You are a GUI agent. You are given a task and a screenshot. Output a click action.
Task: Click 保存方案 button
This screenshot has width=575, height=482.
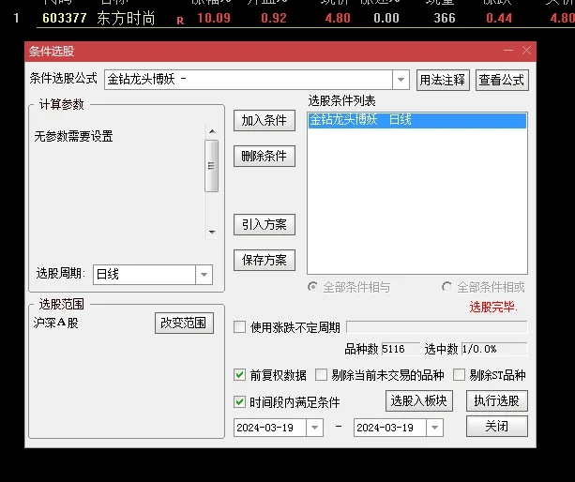pos(265,261)
